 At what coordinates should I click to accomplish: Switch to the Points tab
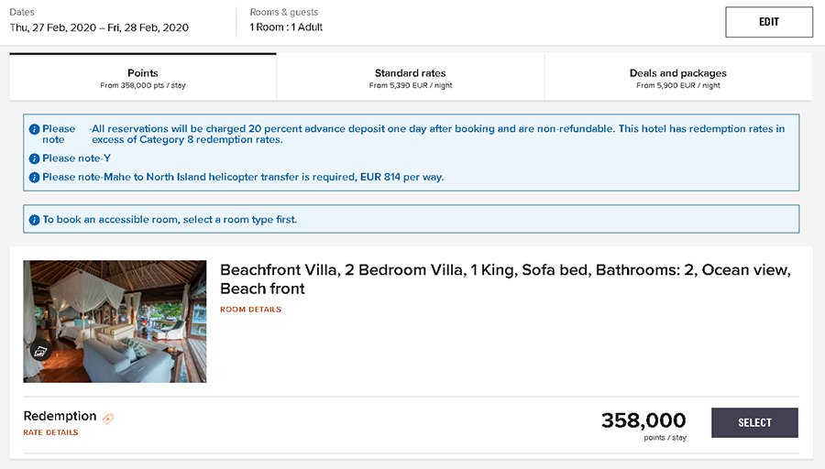tap(143, 78)
